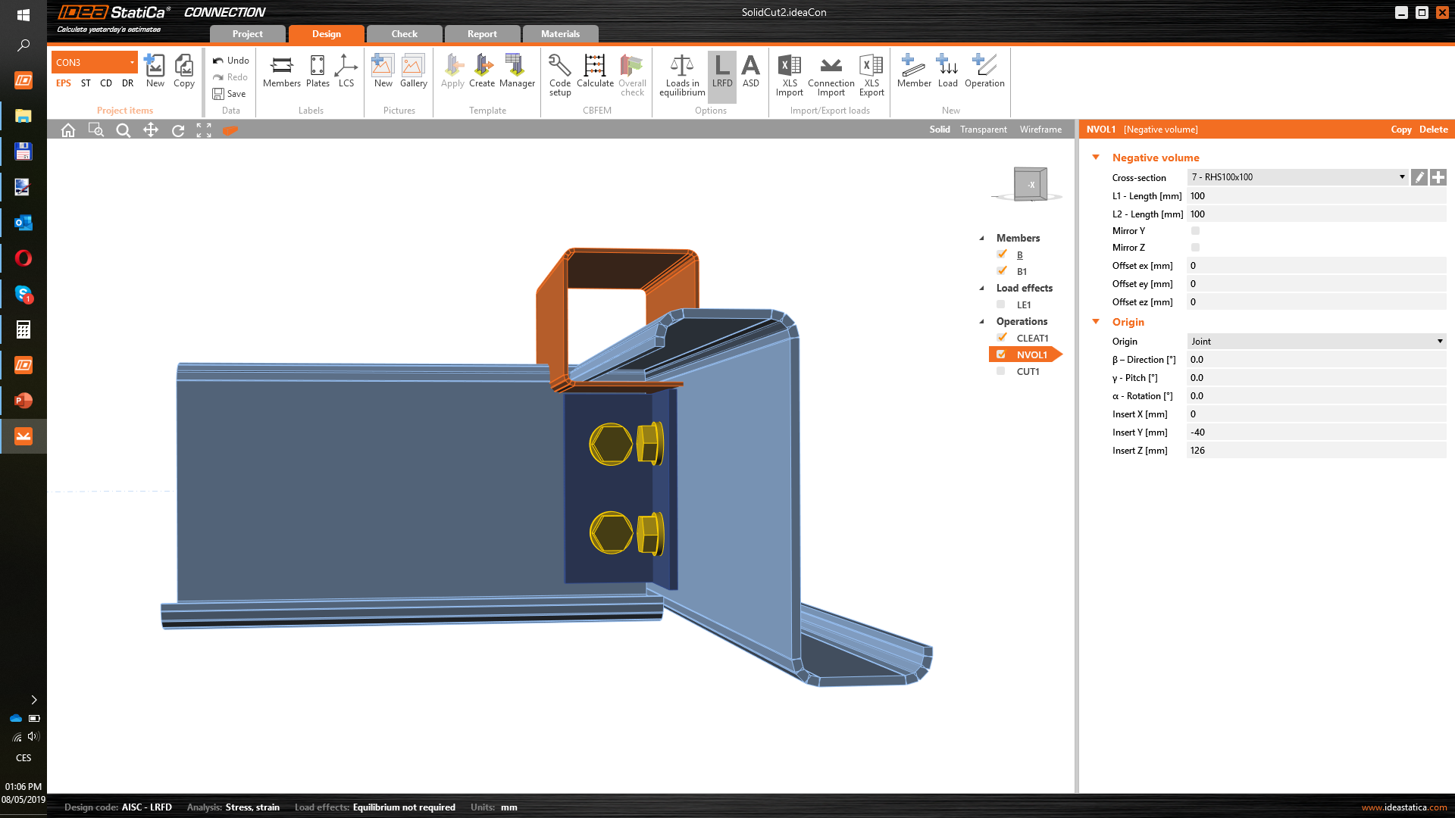1455x818 pixels.
Task: Enable CUT1 operation visibility
Action: point(1001,370)
